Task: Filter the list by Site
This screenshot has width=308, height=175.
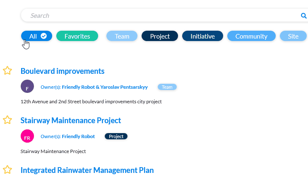Action: coord(293,36)
